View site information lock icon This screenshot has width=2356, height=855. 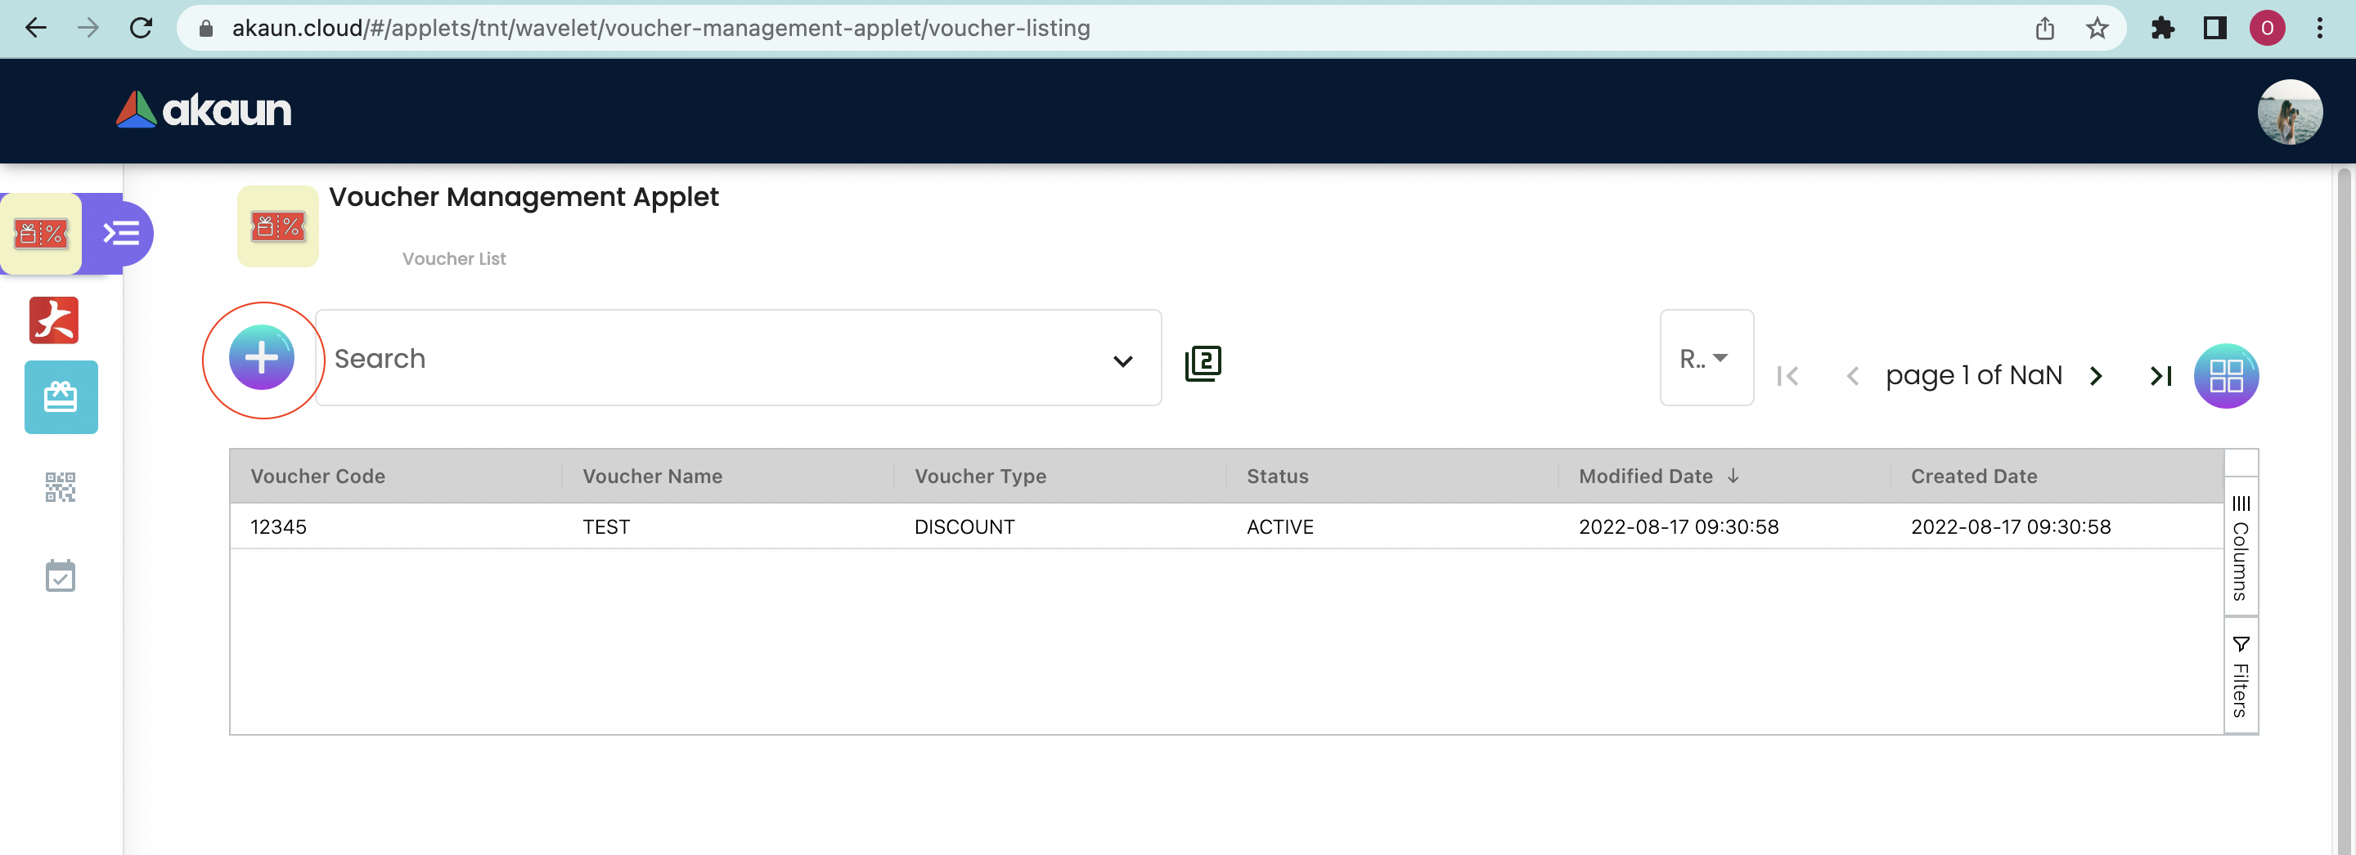pos(206,29)
